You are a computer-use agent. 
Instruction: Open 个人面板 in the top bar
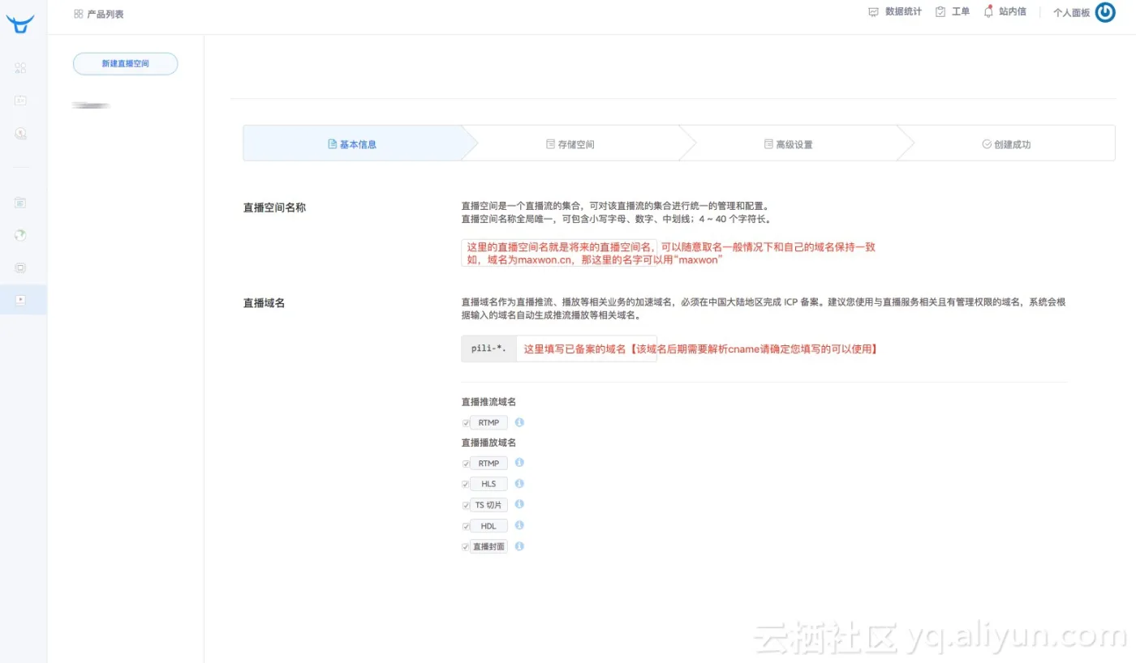pyautogui.click(x=1071, y=13)
